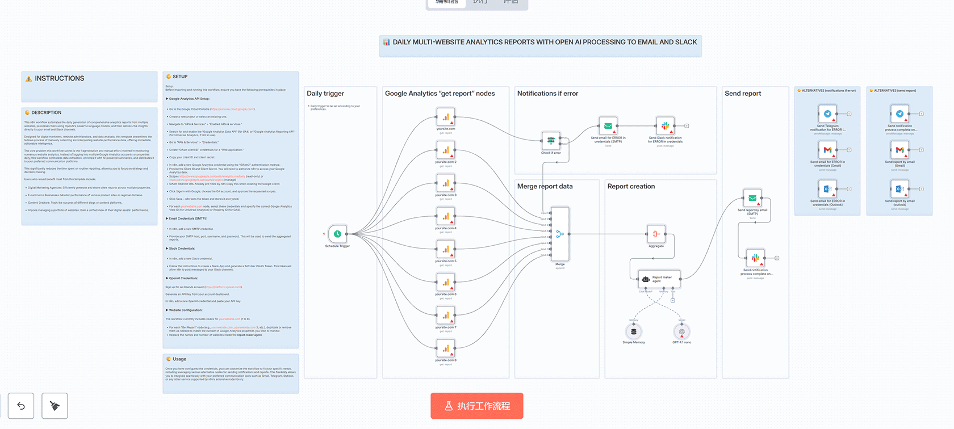Select the Send Telegram notification for ERROR node
Viewport: 954px width, 429px height.
point(827,114)
